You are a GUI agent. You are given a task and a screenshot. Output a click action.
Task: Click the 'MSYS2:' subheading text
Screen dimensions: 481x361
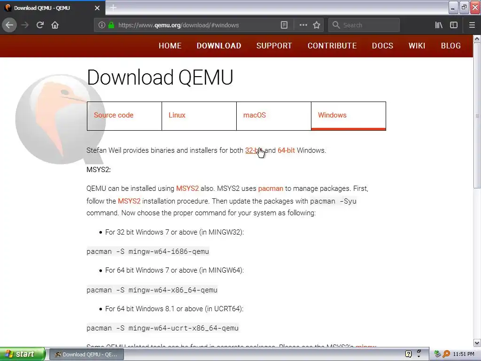click(99, 169)
